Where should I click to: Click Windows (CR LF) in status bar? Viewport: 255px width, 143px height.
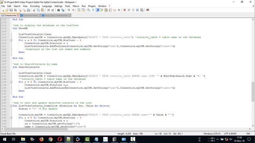click(212, 133)
